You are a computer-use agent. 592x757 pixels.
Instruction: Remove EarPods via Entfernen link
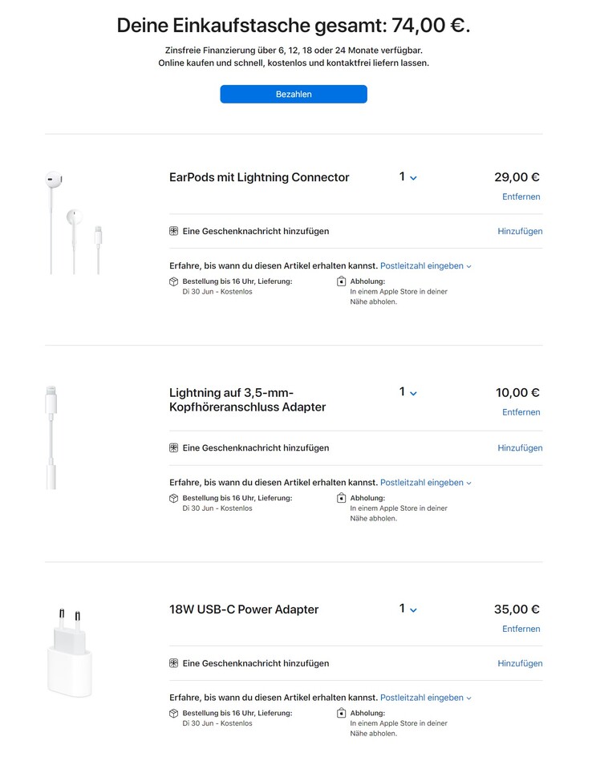[x=521, y=196]
